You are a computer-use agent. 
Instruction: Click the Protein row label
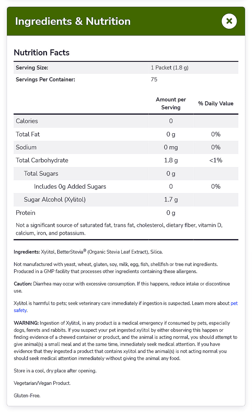(x=25, y=213)
